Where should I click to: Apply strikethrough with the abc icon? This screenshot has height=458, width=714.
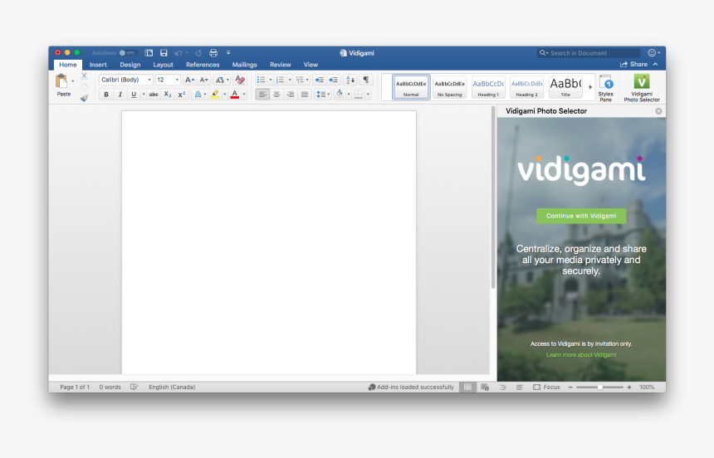pos(154,95)
